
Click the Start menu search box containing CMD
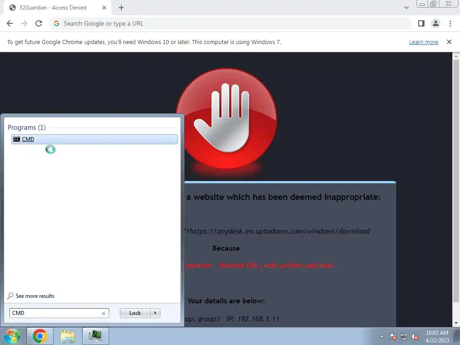click(x=59, y=313)
